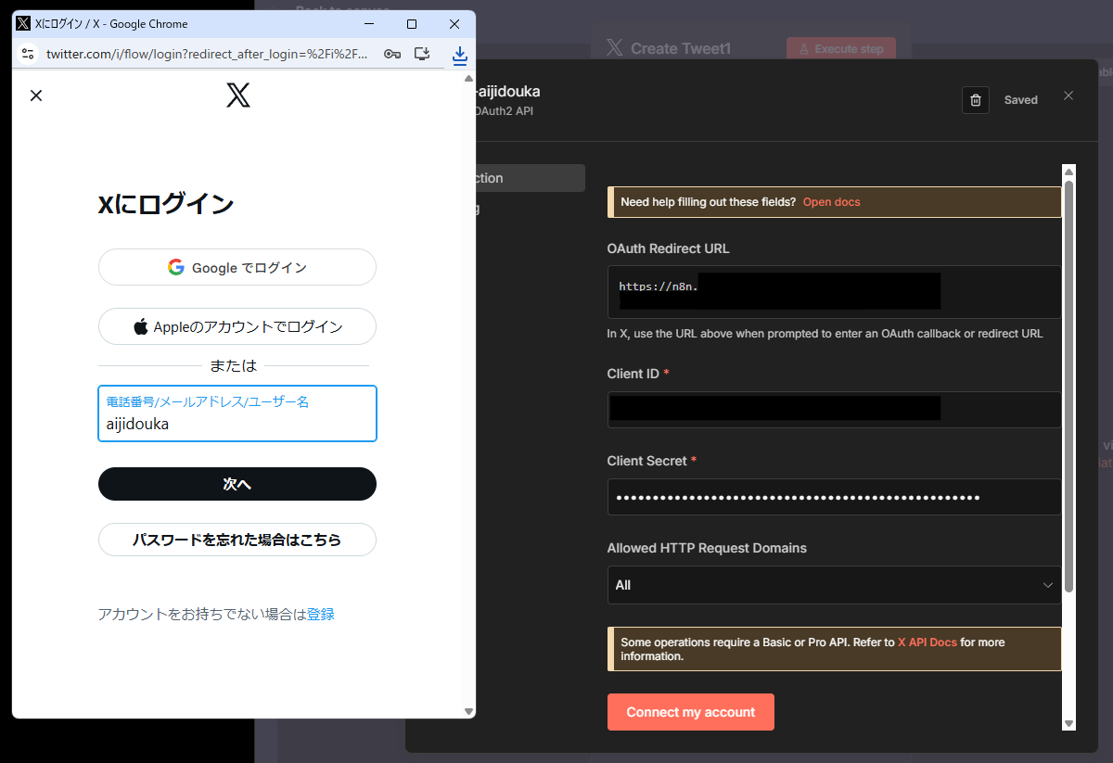The height and width of the screenshot is (763, 1113).
Task: Choose Appleのアカウントでログイン button
Action: 237,326
